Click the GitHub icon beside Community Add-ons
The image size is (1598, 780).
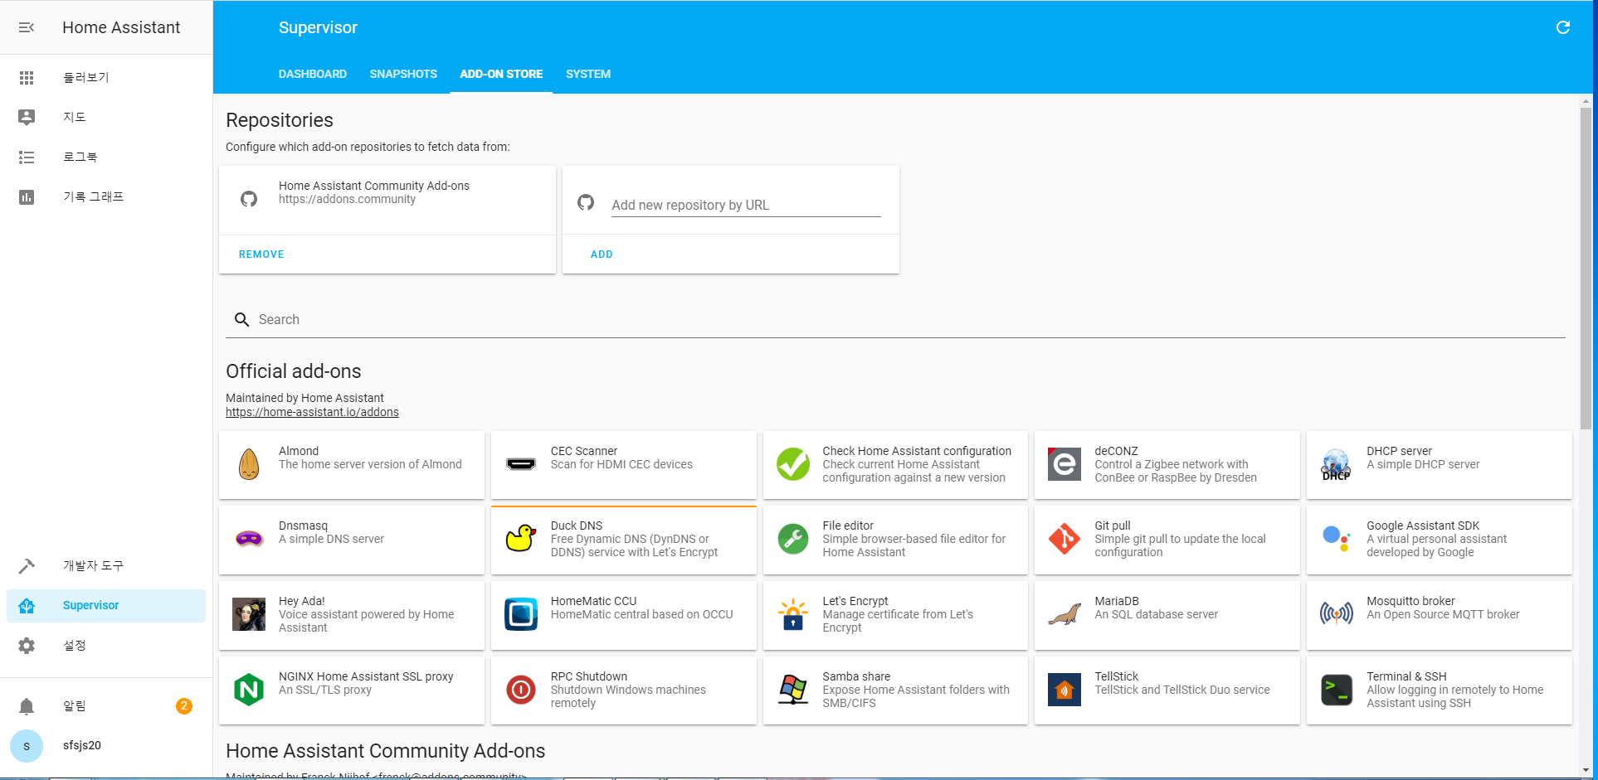coord(249,199)
